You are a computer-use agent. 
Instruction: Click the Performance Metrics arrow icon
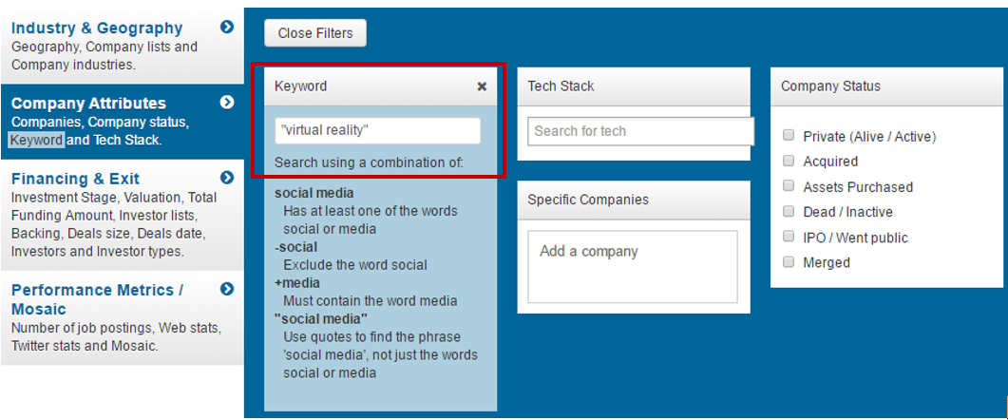click(227, 289)
